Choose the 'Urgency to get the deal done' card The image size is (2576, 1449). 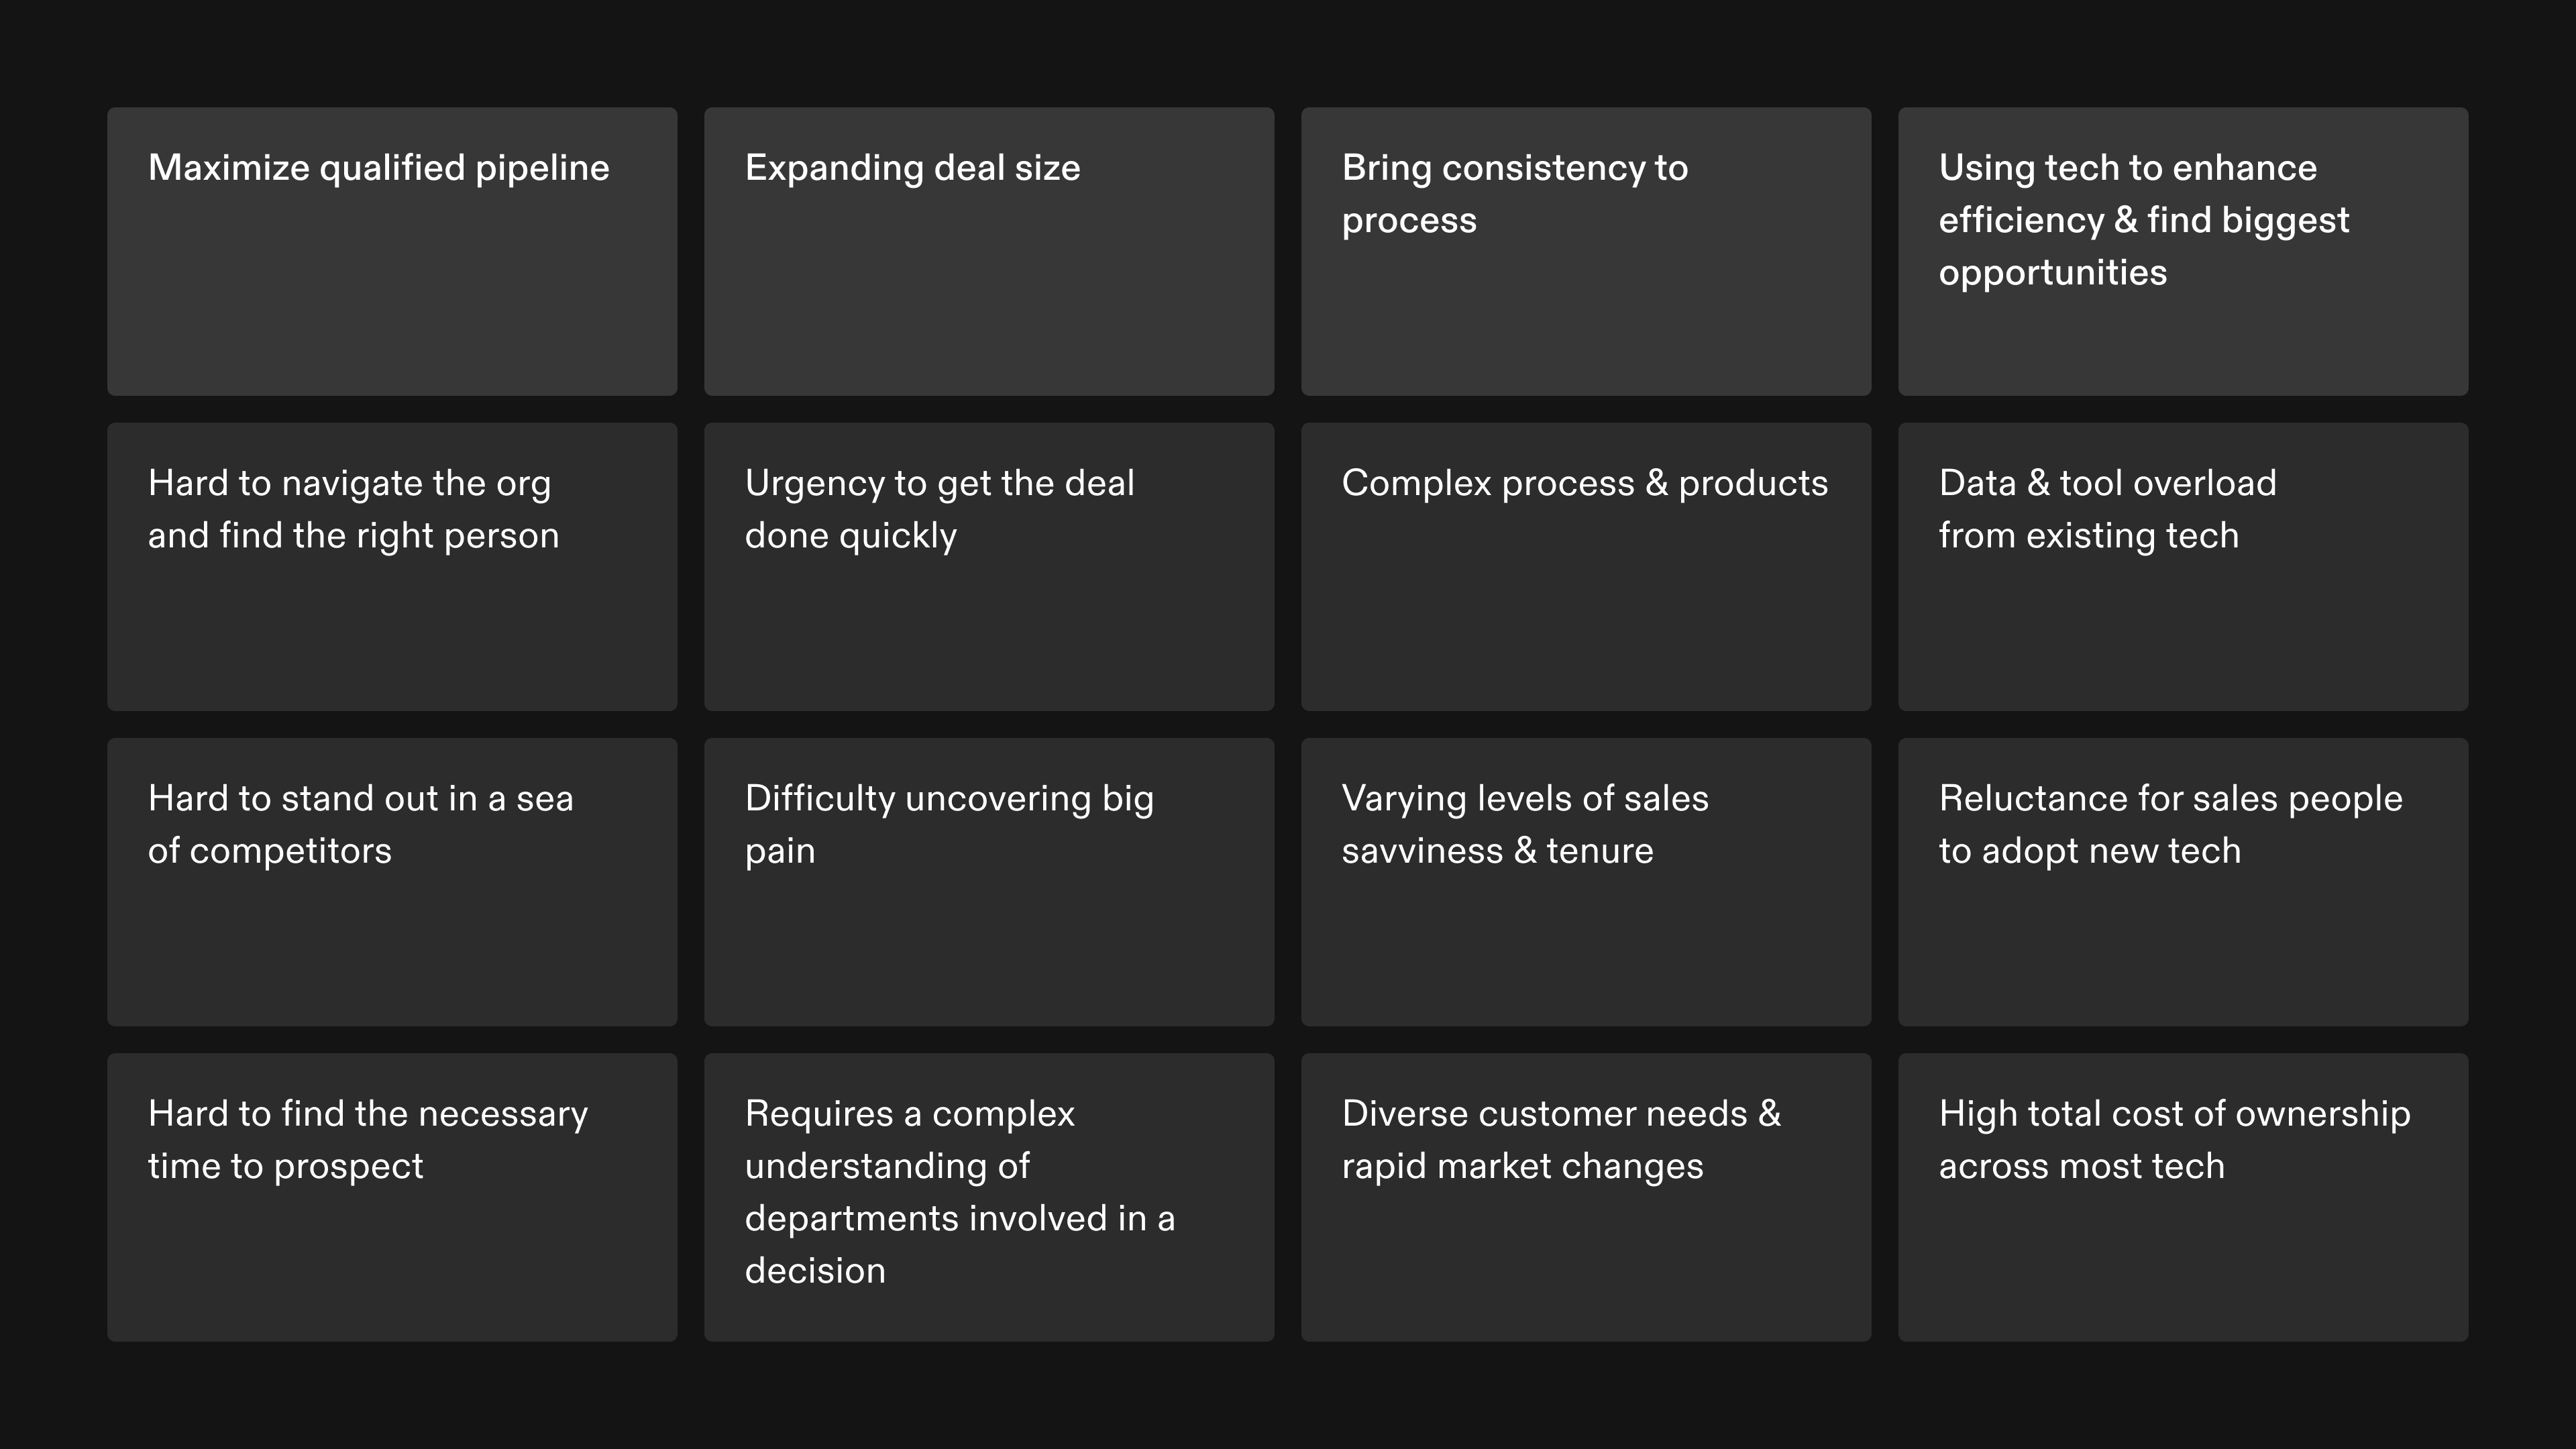(989, 566)
